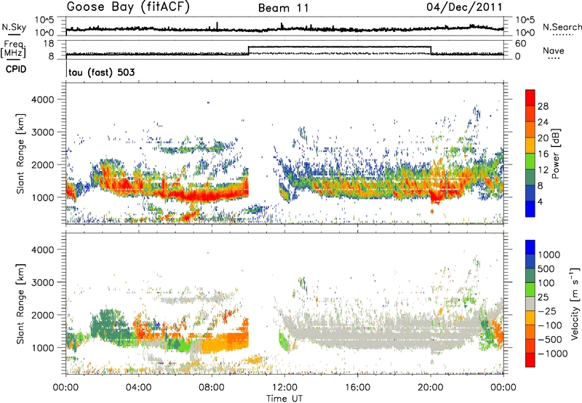Image resolution: width=582 pixels, height=403 pixels.
Task: Pick the orange 20–24 dB power swatch
Action: pos(530,130)
